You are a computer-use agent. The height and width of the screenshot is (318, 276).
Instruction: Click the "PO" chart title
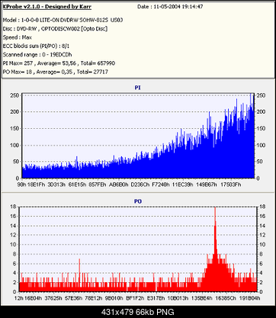pyautogui.click(x=138, y=201)
